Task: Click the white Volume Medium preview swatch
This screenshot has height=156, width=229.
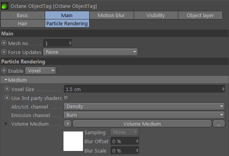Action: 73,141
